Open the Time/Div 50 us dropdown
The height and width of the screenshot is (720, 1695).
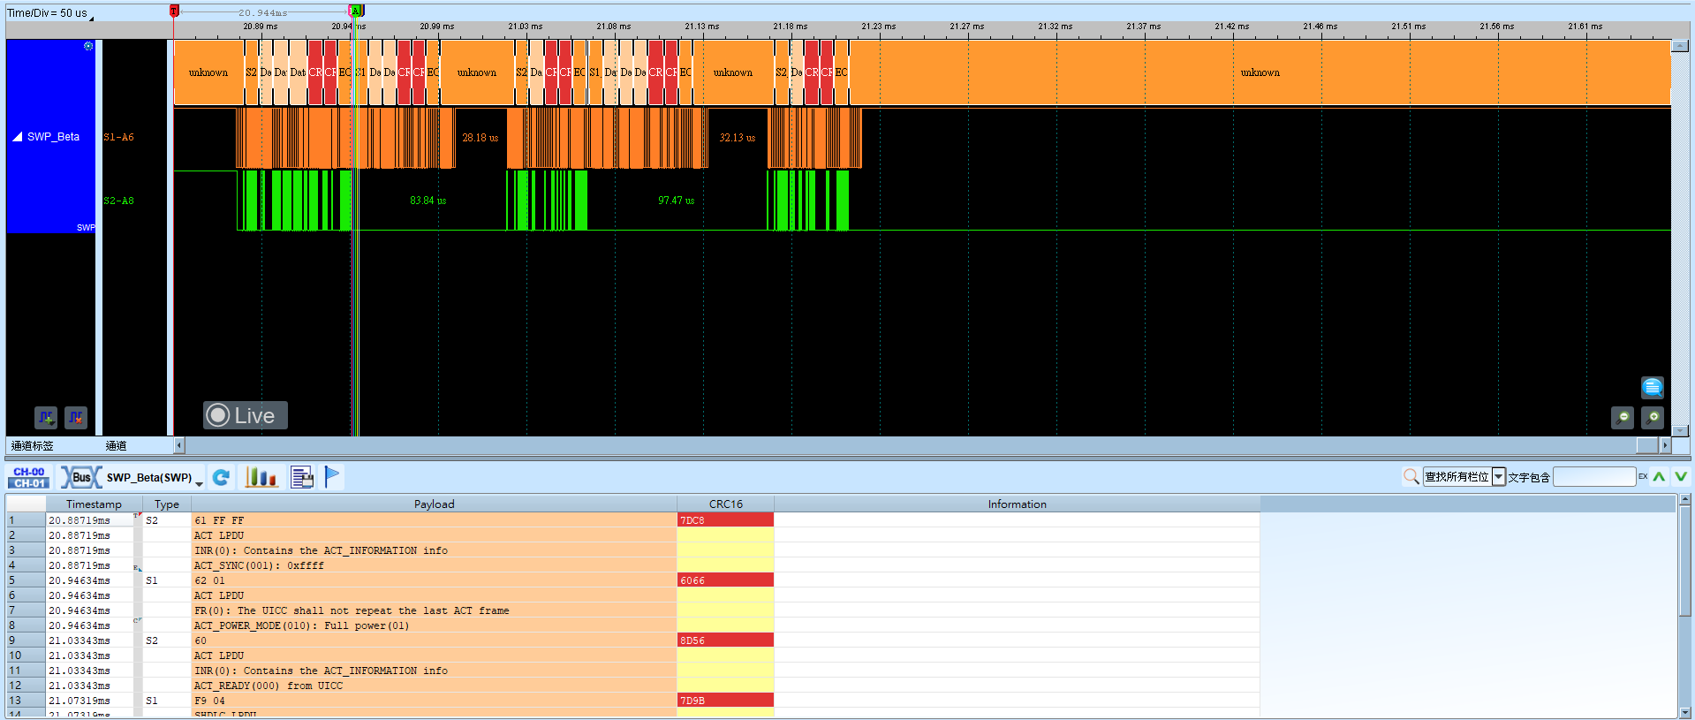(49, 13)
